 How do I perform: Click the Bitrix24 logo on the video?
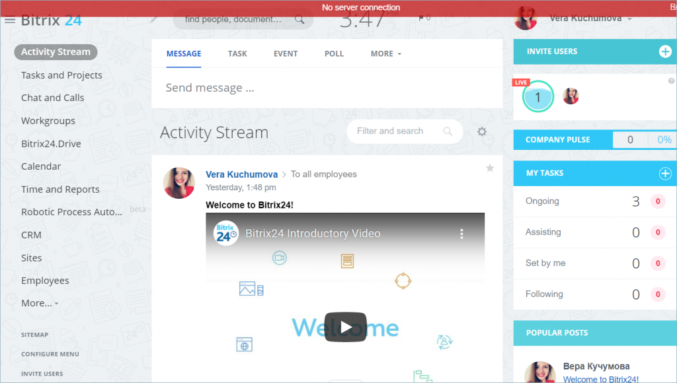[226, 233]
